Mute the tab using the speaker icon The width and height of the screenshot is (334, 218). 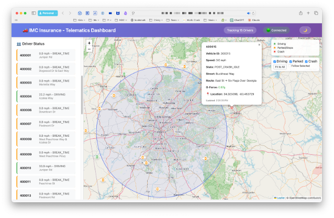coord(248,13)
